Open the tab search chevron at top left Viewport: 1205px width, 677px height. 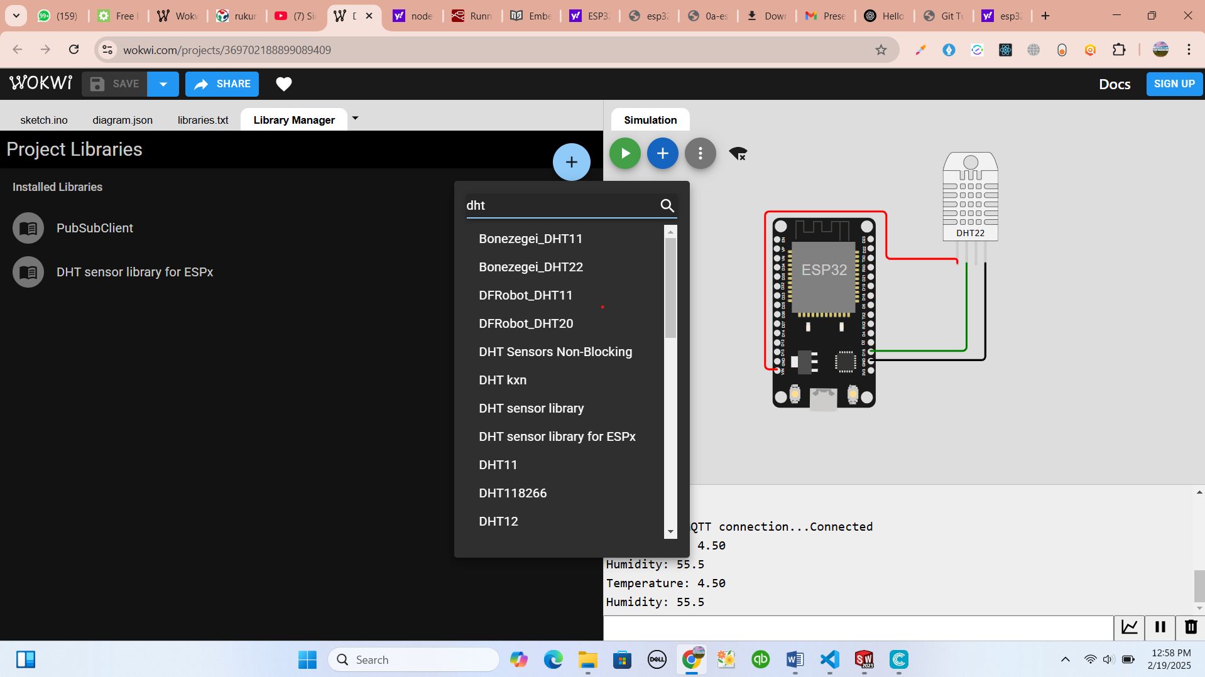(x=16, y=16)
